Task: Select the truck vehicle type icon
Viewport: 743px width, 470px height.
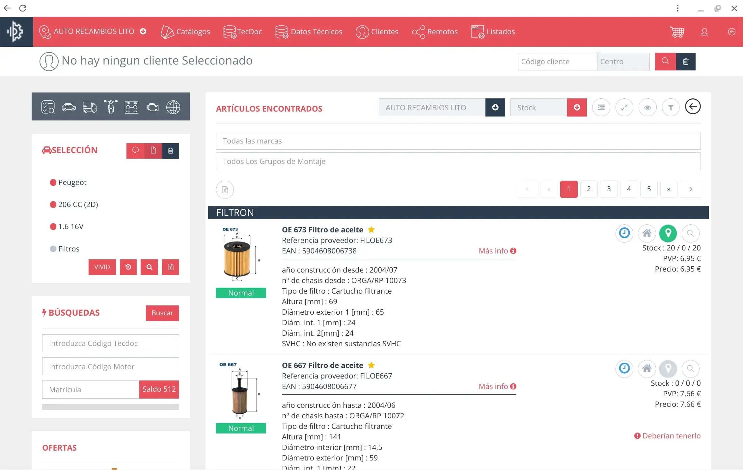Action: (x=90, y=107)
